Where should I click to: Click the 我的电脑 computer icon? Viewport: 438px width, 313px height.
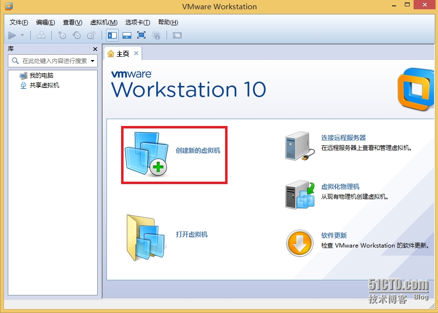click(x=23, y=76)
